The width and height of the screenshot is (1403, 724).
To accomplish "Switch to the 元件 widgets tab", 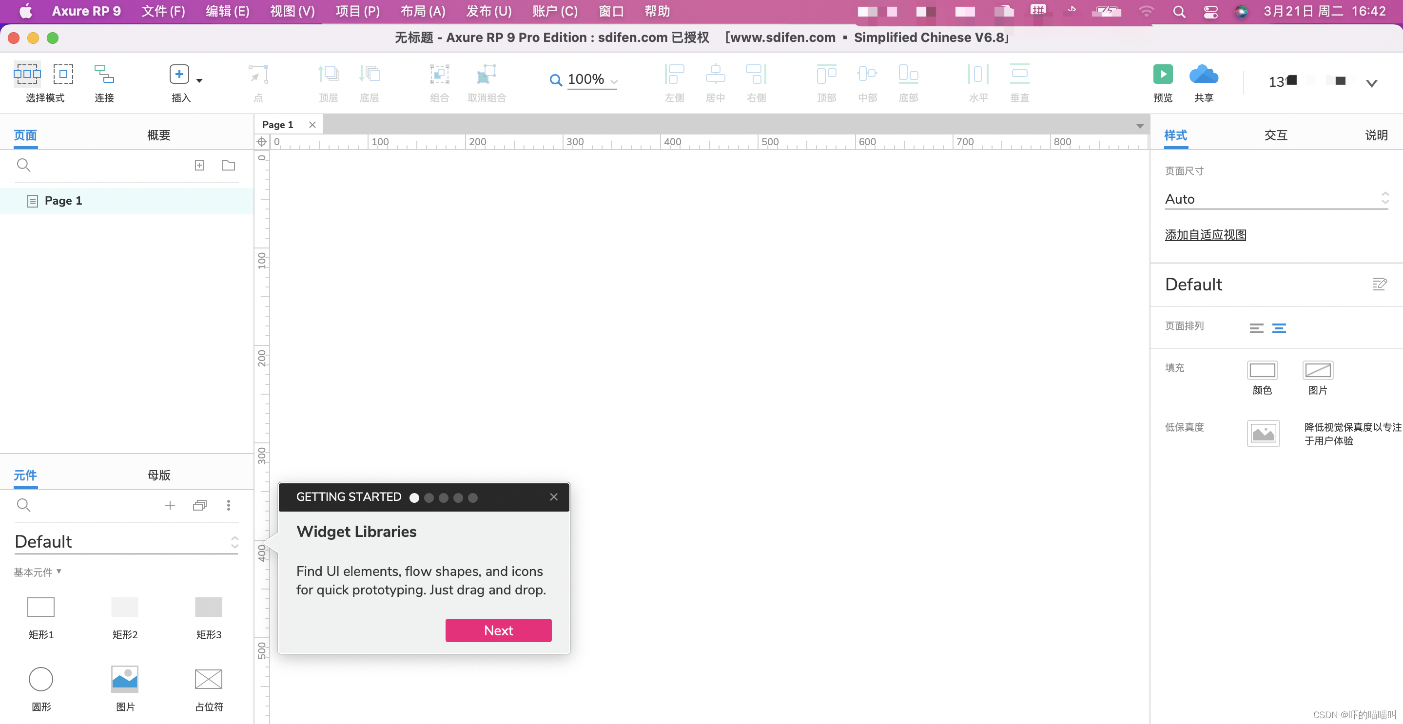I will [x=26, y=475].
